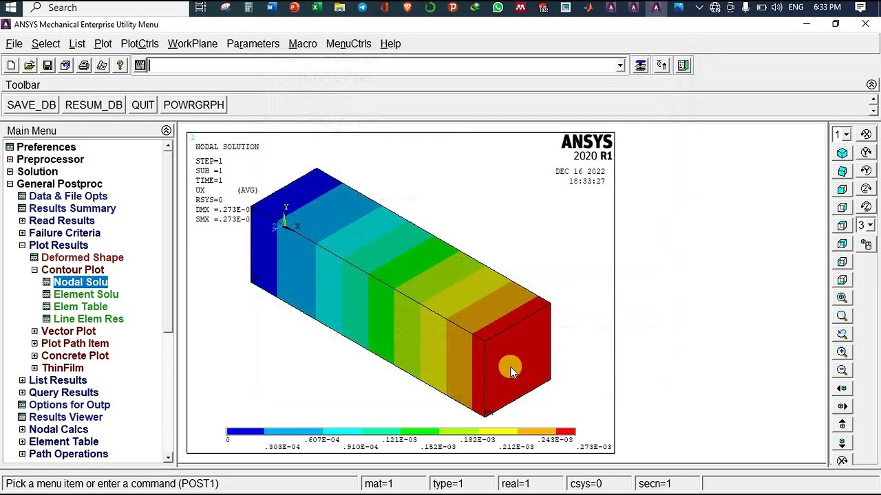Viewport: 881px width, 495px height.
Task: Click the Fit View magnifier-with-cube icon
Action: [842, 298]
